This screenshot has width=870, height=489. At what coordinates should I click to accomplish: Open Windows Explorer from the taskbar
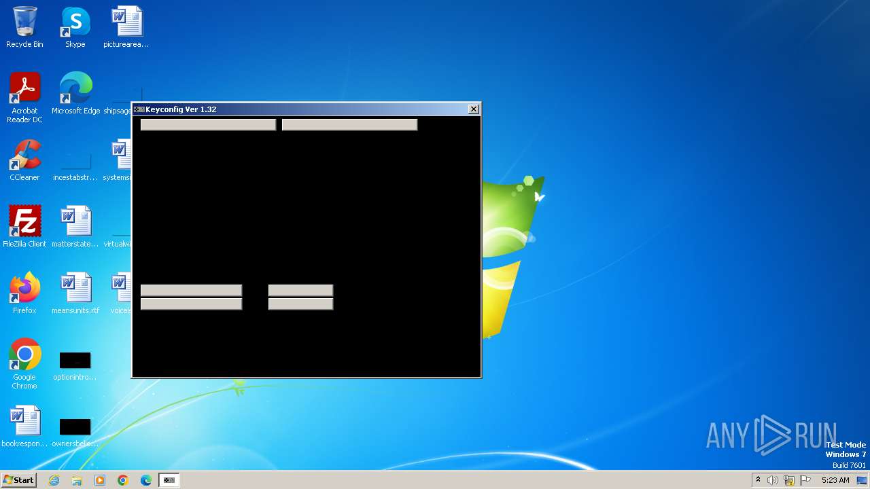[77, 480]
